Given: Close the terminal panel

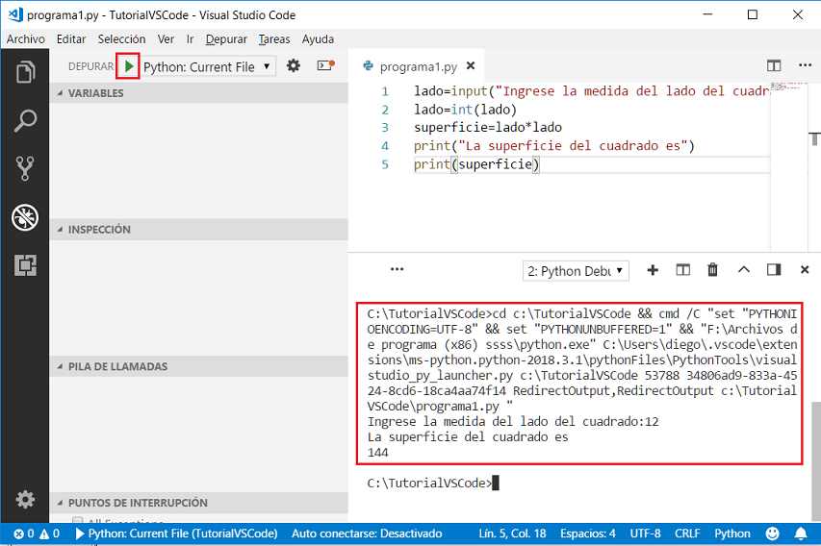Looking at the screenshot, I should (x=805, y=270).
